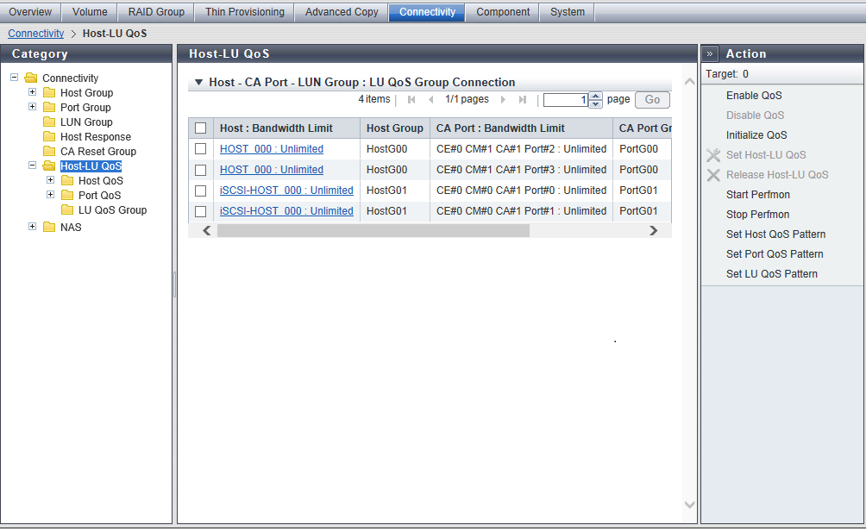Click the CA Reset Group folder icon
Screen dimensions: 866x531
pyautogui.click(x=49, y=152)
